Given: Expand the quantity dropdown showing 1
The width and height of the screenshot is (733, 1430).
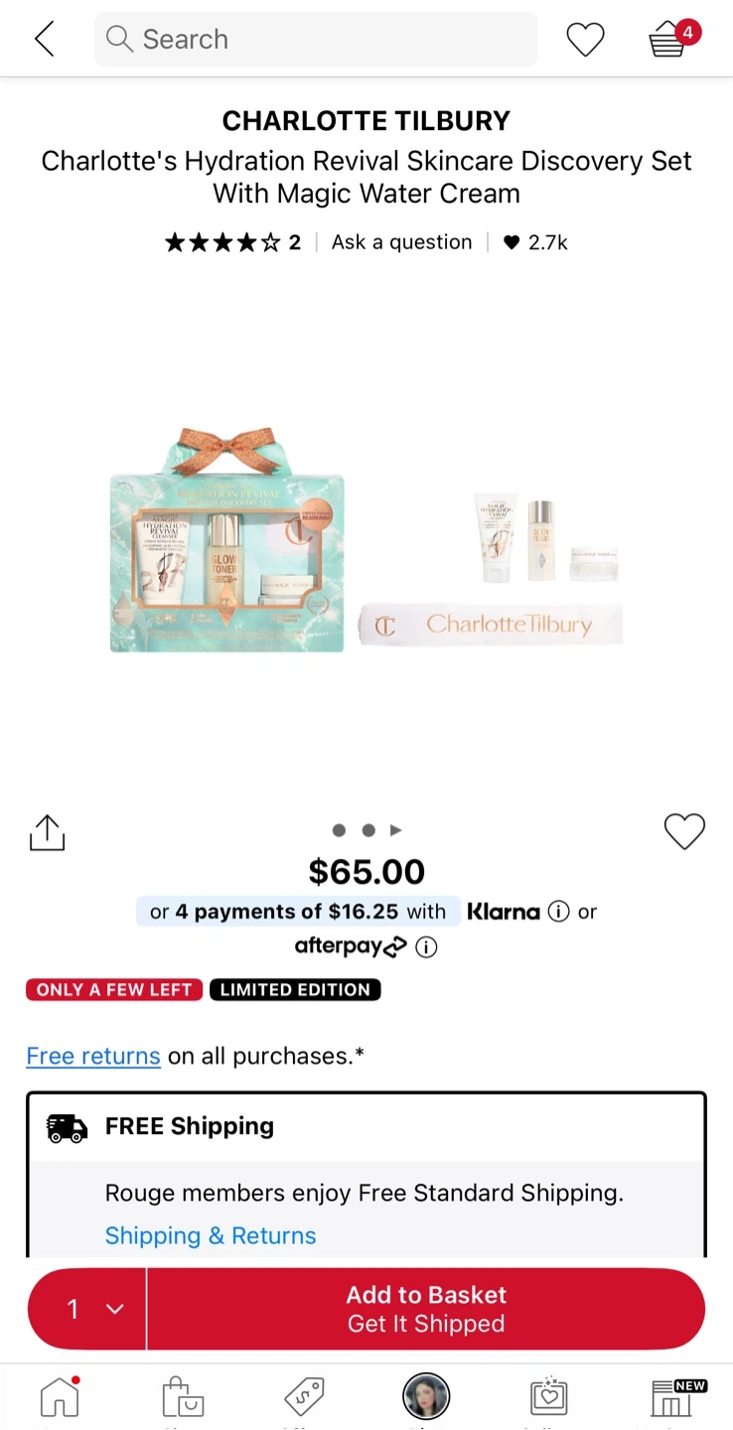Looking at the screenshot, I should click(x=87, y=1309).
